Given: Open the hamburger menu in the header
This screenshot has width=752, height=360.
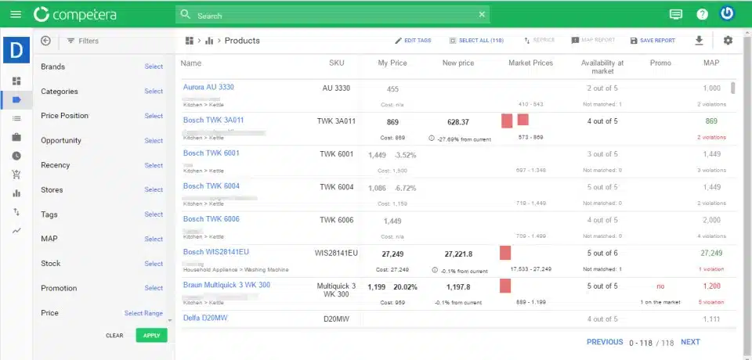Looking at the screenshot, I should click(x=16, y=14).
